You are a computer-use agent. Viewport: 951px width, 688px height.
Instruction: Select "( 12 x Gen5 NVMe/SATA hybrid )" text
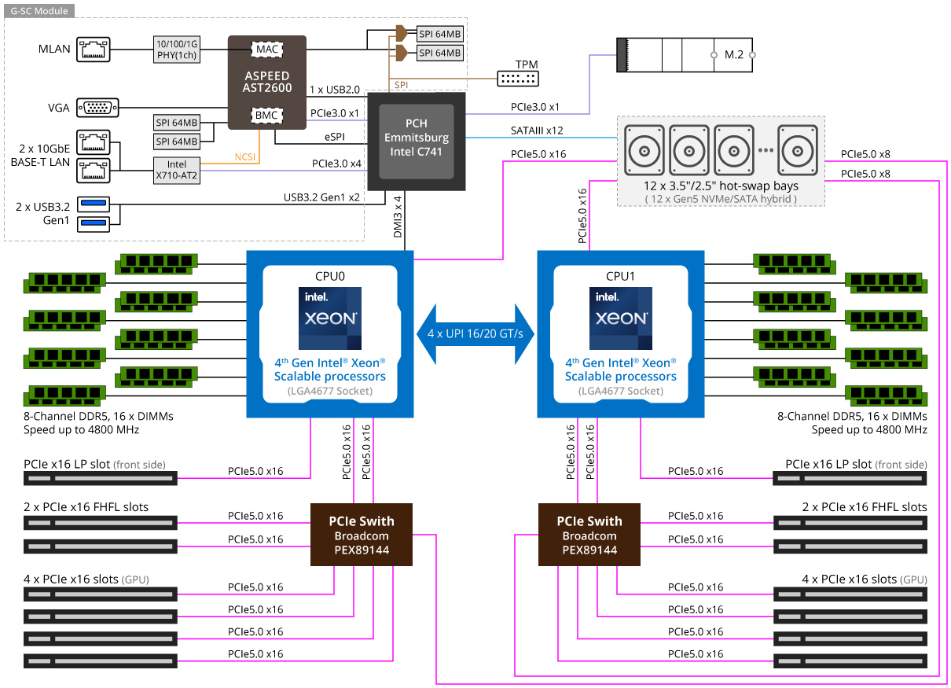(x=721, y=200)
